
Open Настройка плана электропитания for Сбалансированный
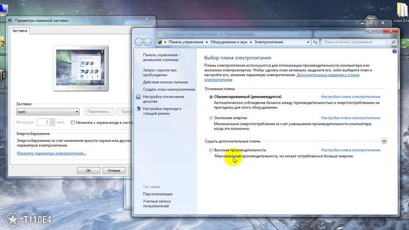(351, 96)
